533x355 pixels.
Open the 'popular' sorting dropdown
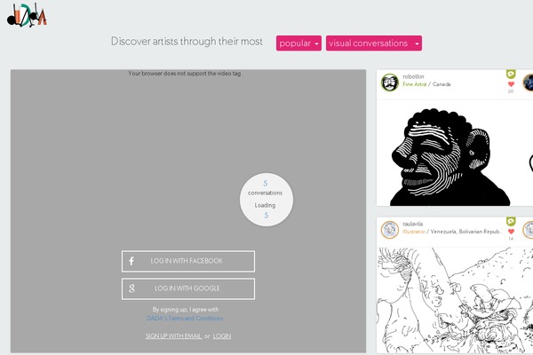click(298, 43)
